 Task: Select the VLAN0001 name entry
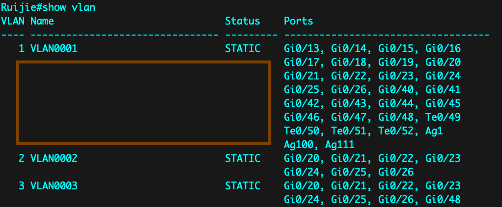point(54,49)
